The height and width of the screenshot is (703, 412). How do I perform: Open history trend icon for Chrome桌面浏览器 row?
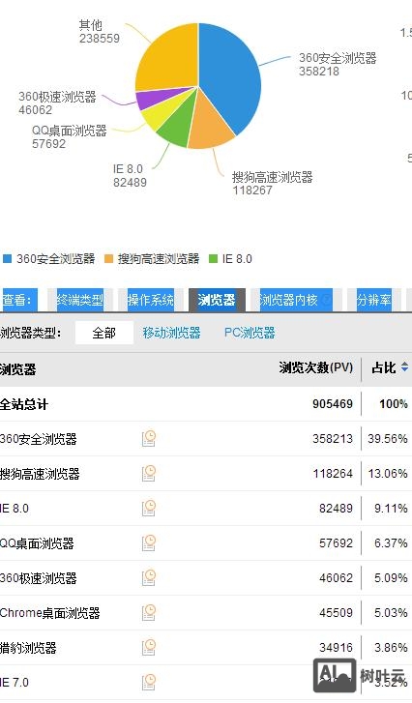pyautogui.click(x=149, y=612)
